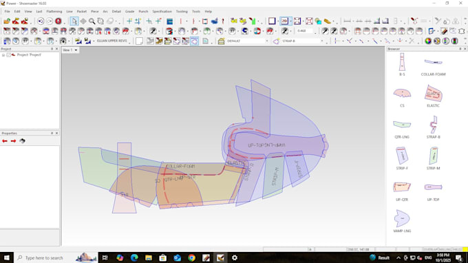Image resolution: width=468 pixels, height=263 pixels.
Task: Click the left red arrow in Properties
Action: [x=5, y=141]
